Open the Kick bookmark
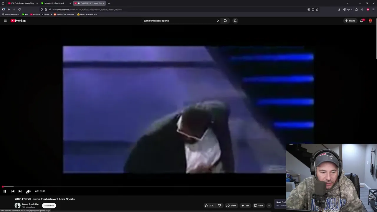 click(x=25, y=14)
